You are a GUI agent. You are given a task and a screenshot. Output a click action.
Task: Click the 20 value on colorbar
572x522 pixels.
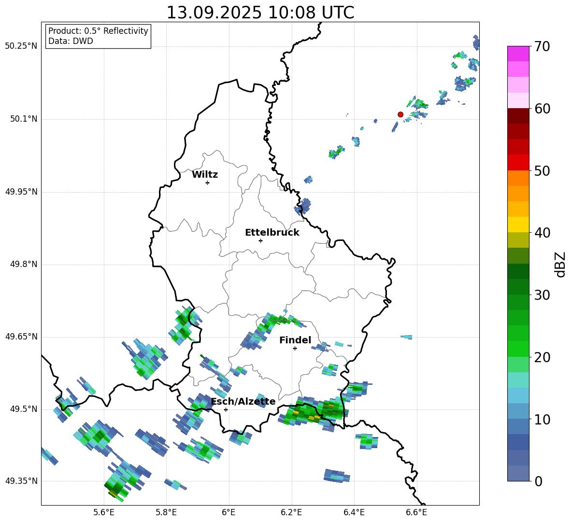(x=542, y=357)
